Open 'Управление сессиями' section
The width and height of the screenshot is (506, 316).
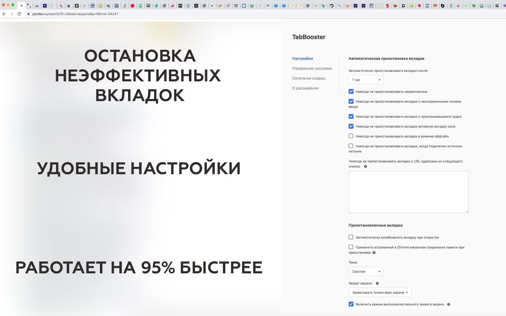[312, 68]
